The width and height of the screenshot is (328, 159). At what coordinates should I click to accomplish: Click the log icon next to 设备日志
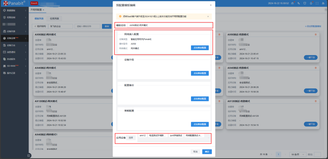point(4,45)
